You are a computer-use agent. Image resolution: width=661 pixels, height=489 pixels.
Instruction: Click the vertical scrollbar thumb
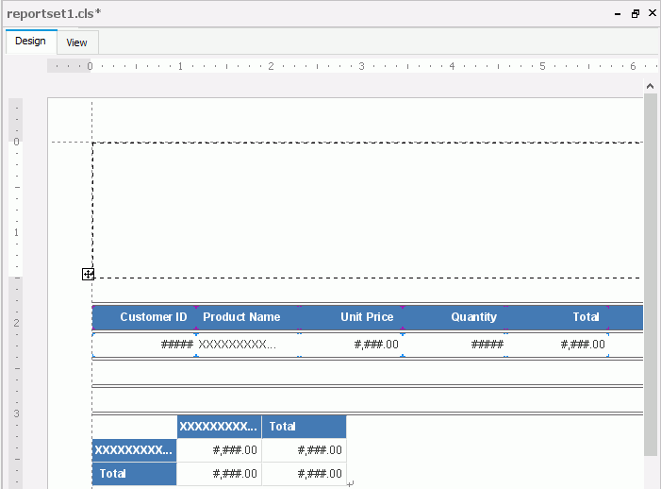coord(650,274)
